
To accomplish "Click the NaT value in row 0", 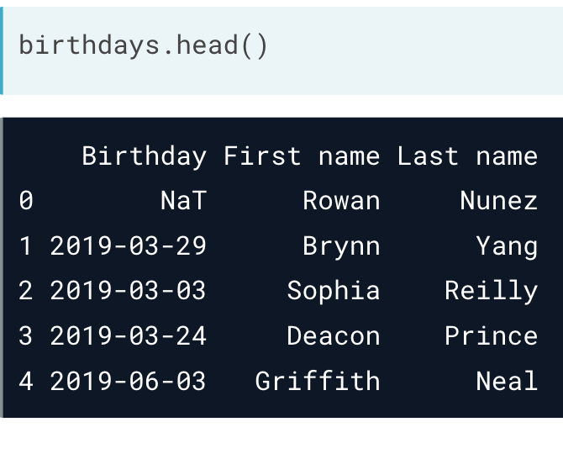I will tap(183, 201).
